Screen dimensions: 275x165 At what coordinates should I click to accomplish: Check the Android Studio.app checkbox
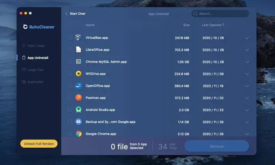tap(70, 109)
